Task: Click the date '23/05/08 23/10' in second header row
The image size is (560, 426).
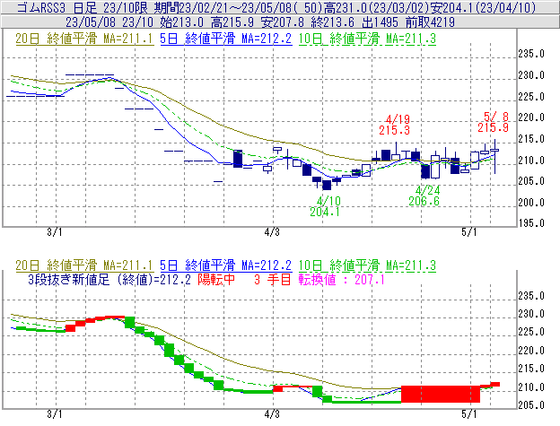Action: point(109,22)
